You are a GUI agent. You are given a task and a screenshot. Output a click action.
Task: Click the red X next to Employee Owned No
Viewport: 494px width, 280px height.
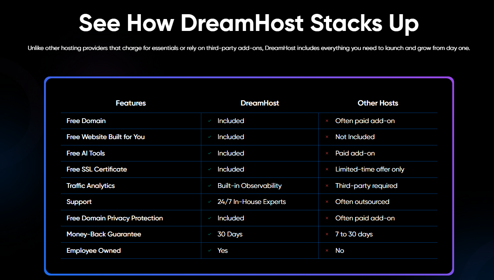327,251
